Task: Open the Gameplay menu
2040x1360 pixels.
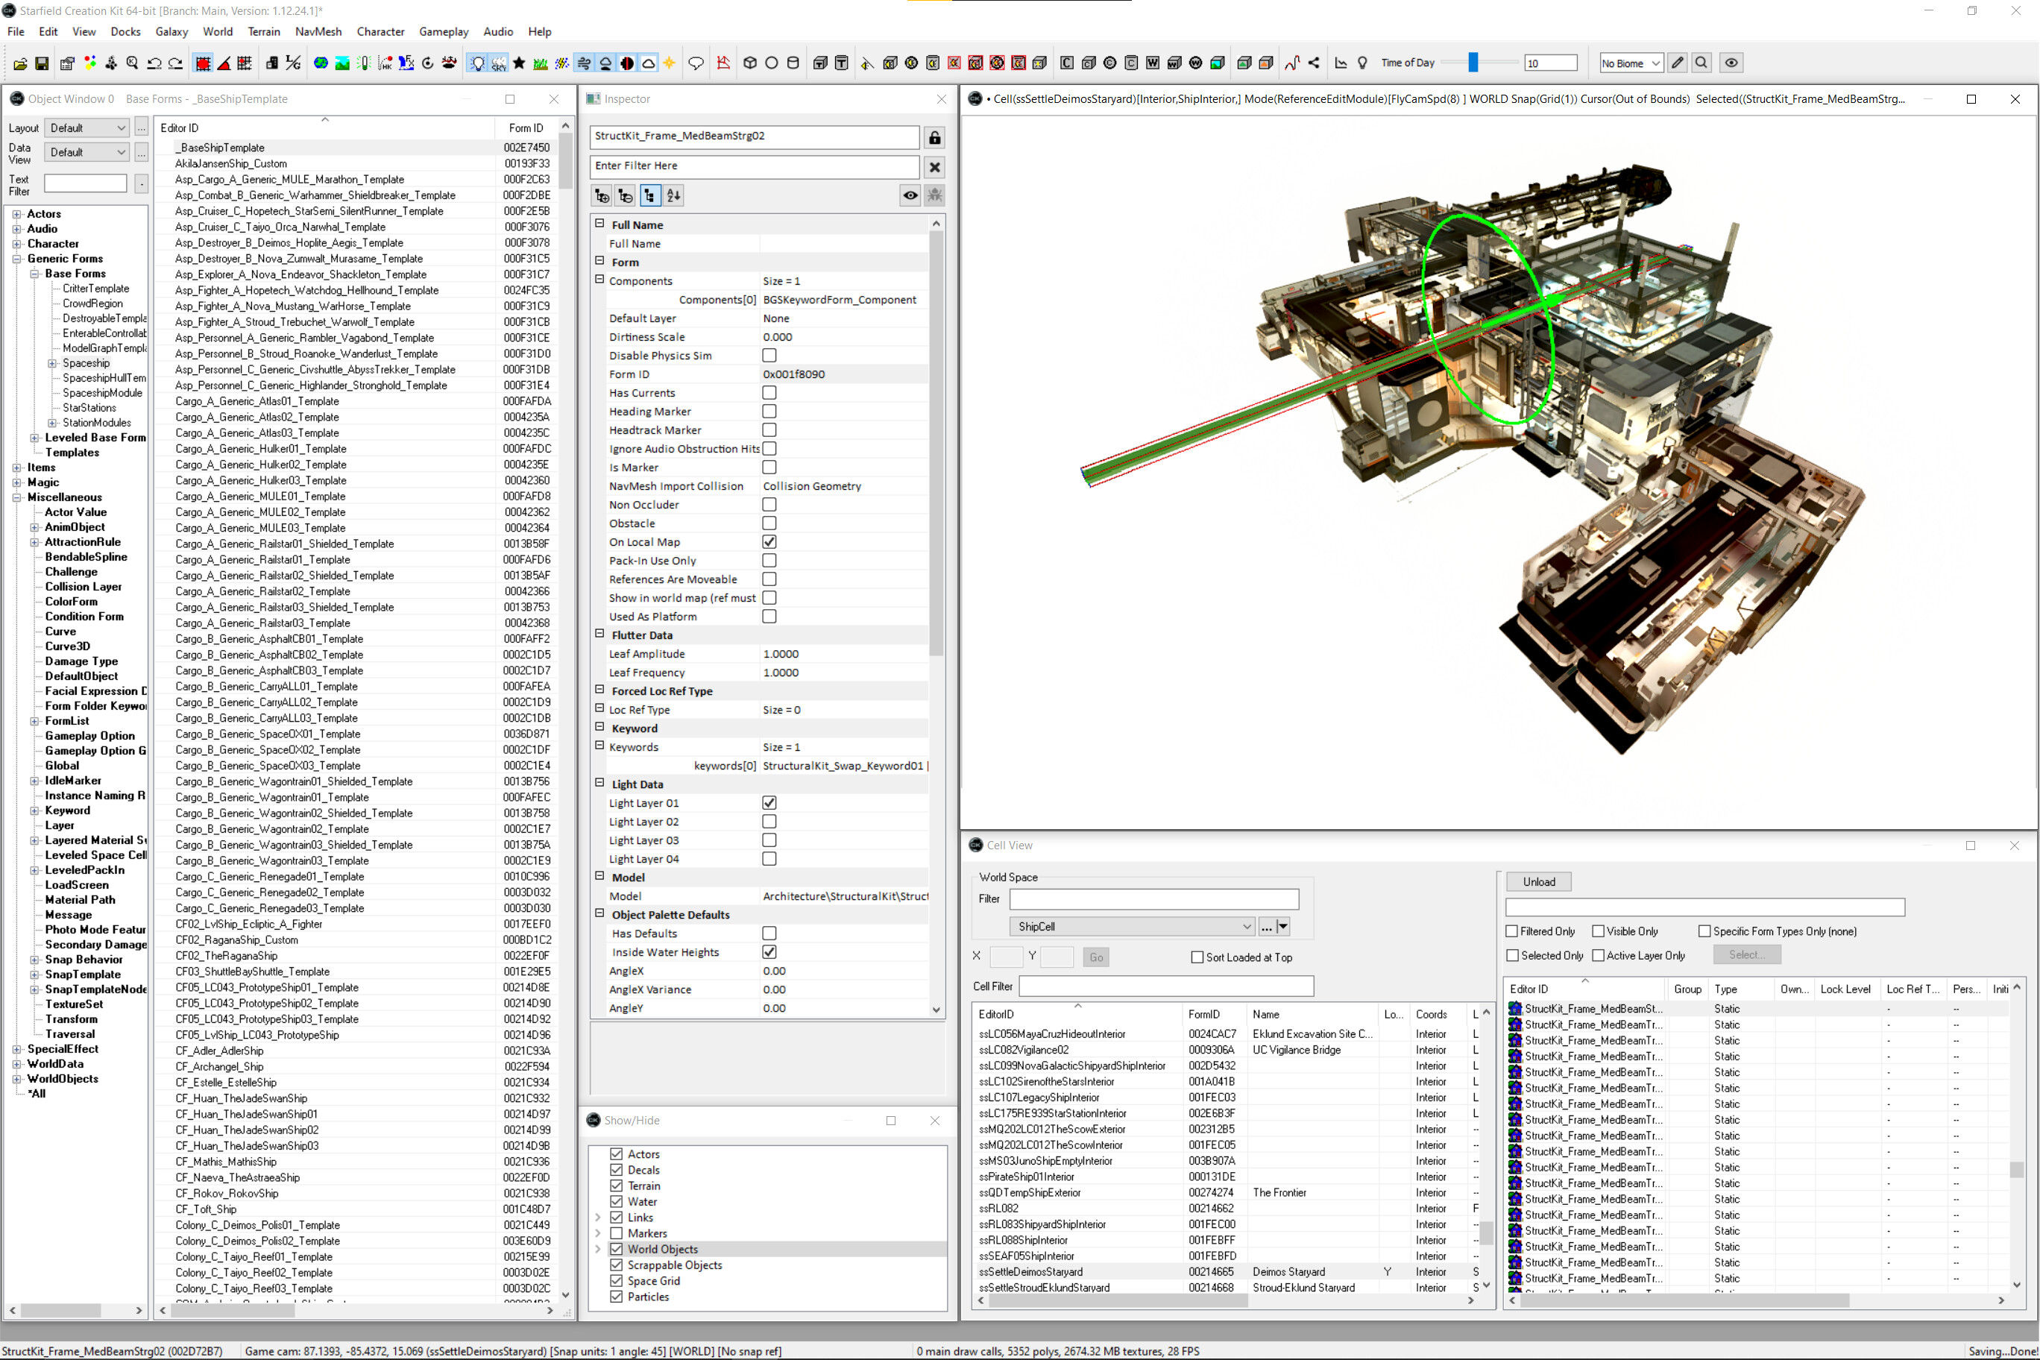Action: coord(444,32)
